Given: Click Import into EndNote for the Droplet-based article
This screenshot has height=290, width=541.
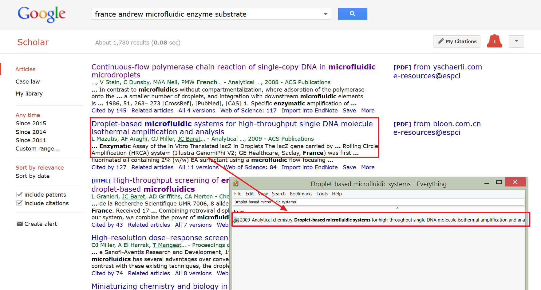Looking at the screenshot, I should (310, 167).
